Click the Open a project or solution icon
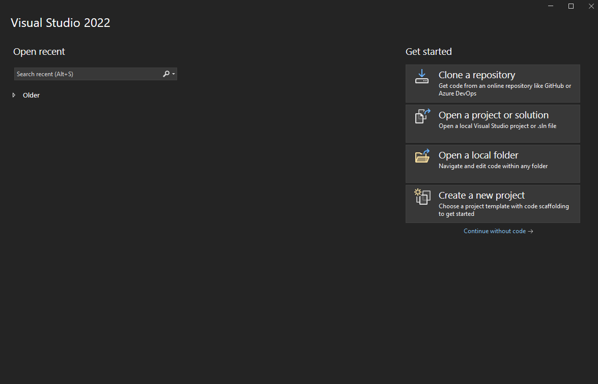Screen dimensions: 598x384 [422, 116]
